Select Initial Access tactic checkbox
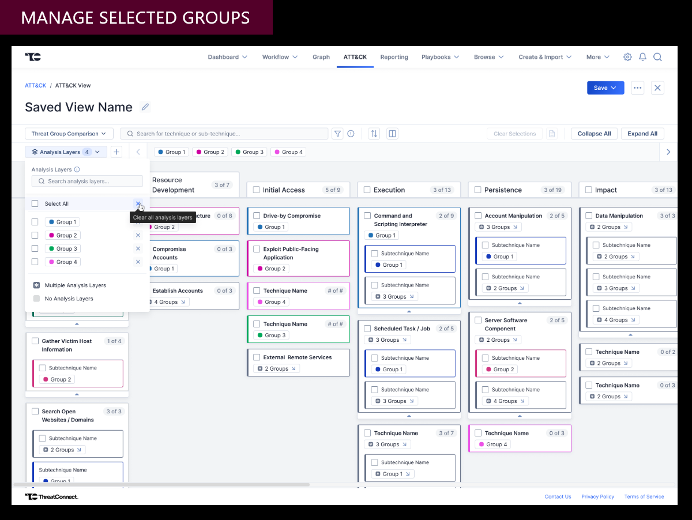Screen dimensions: 692x520 pos(257,190)
